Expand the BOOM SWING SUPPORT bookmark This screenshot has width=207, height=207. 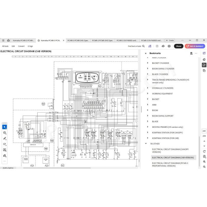point(148,116)
